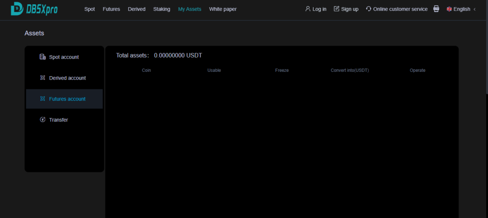Click the Usable column header
488x218 pixels.
click(x=214, y=70)
